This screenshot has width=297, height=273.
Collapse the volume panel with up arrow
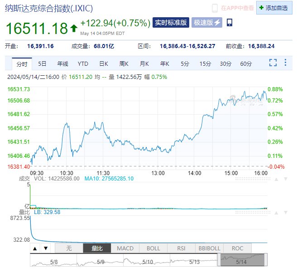(276, 179)
